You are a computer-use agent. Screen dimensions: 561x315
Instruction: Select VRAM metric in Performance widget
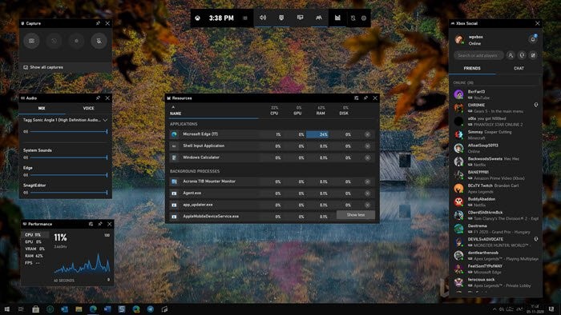35,249
